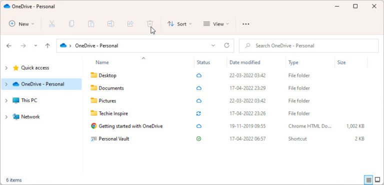Click the cloud status icon for Desktop
Image resolution: width=384 pixels, height=185 pixels.
pyautogui.click(x=199, y=75)
